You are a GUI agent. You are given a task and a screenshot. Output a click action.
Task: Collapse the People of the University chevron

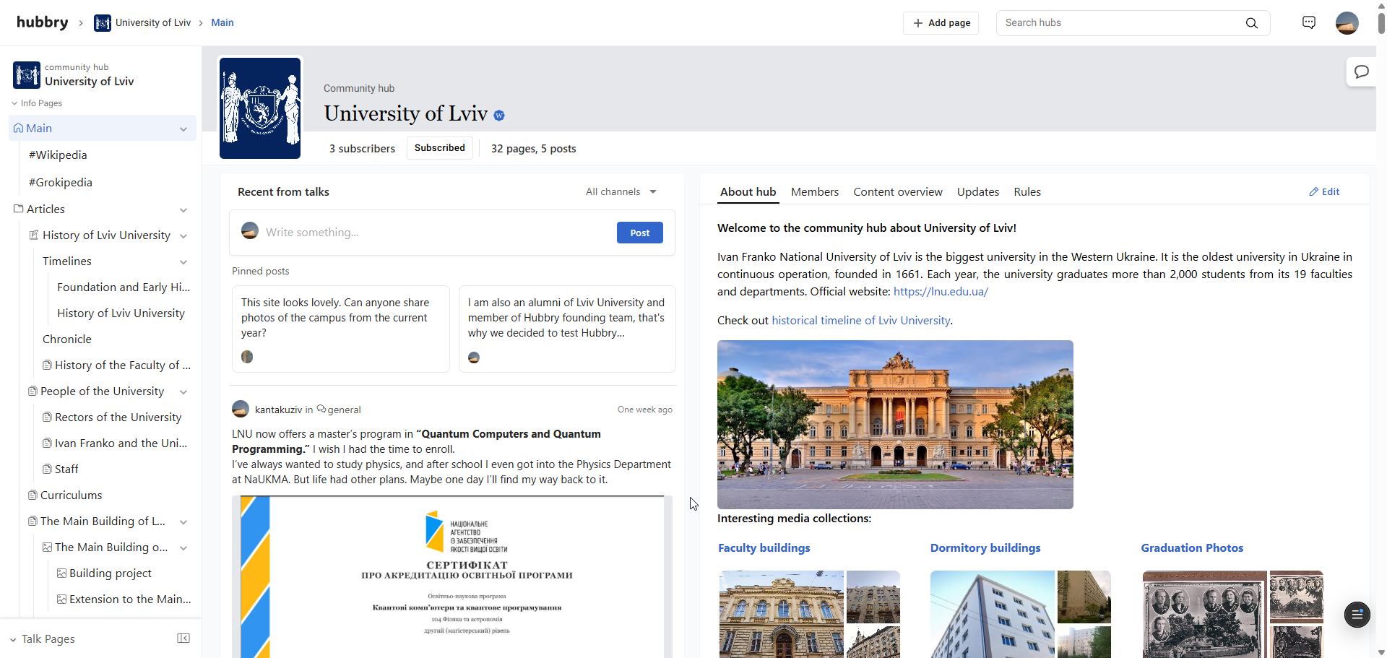point(183,391)
